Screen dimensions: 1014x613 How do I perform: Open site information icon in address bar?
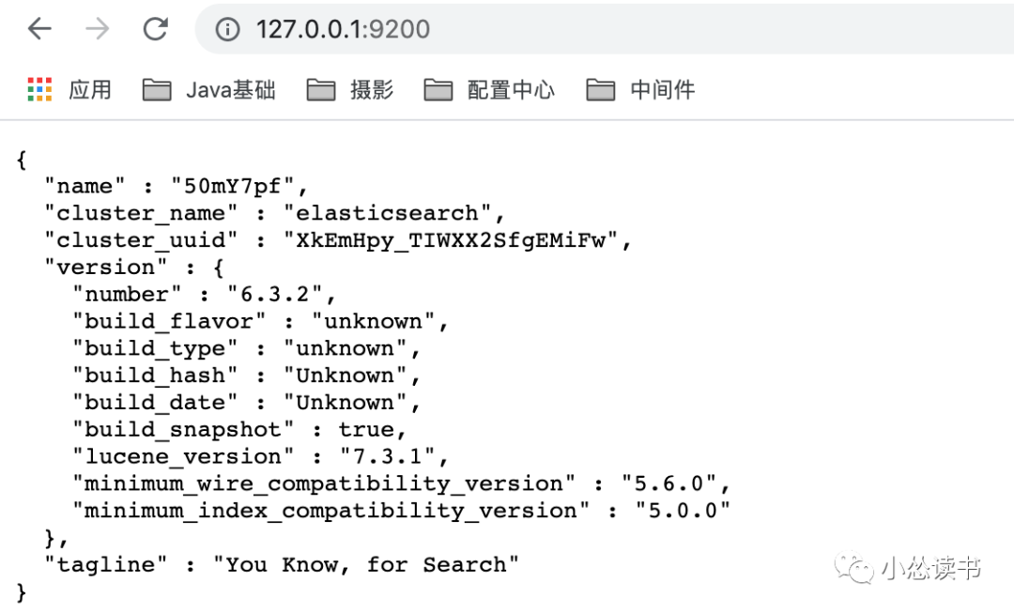tap(227, 29)
